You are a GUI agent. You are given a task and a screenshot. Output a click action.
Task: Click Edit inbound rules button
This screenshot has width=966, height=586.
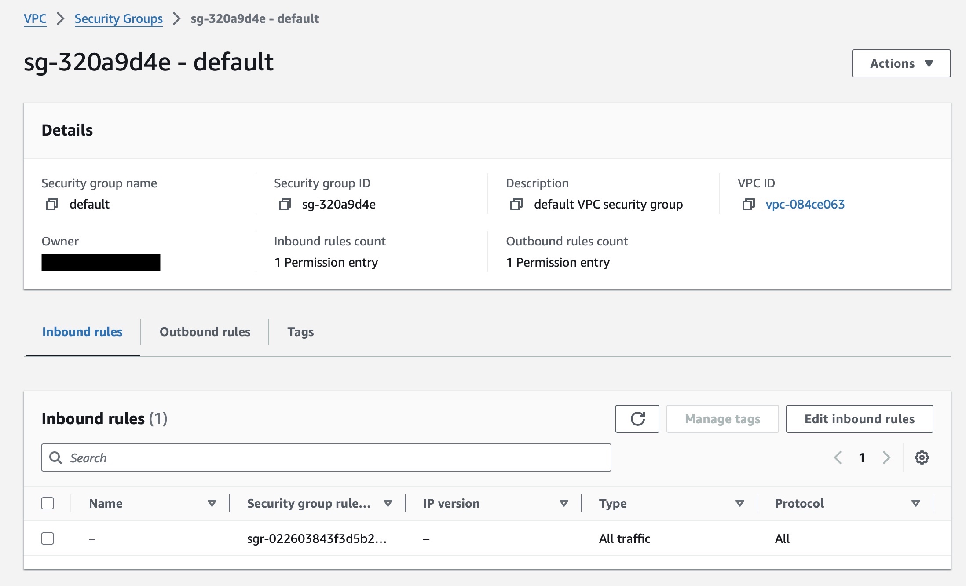(x=859, y=419)
